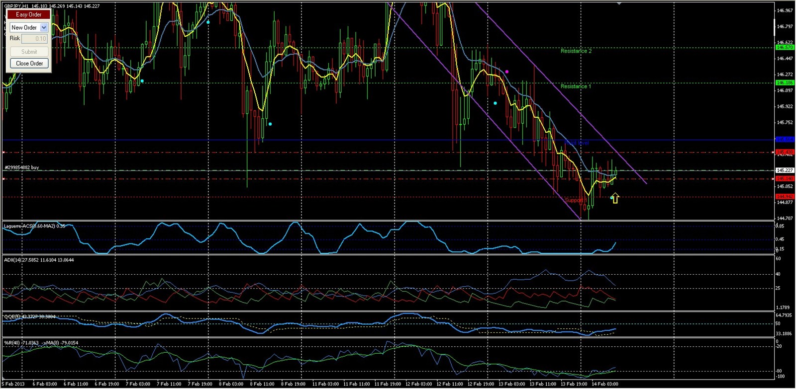
Task: Click the "14 Feb 03:00" time label
Action: (605, 384)
